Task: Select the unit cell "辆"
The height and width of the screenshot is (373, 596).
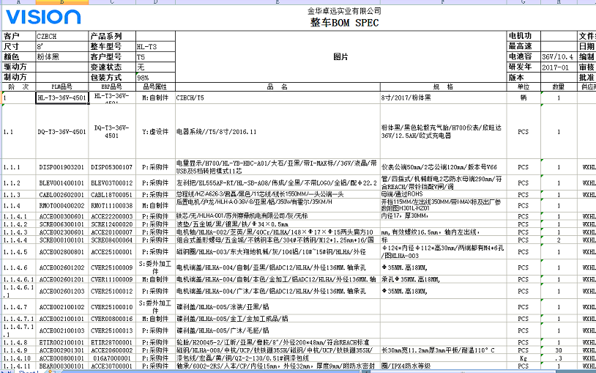Action: click(524, 97)
